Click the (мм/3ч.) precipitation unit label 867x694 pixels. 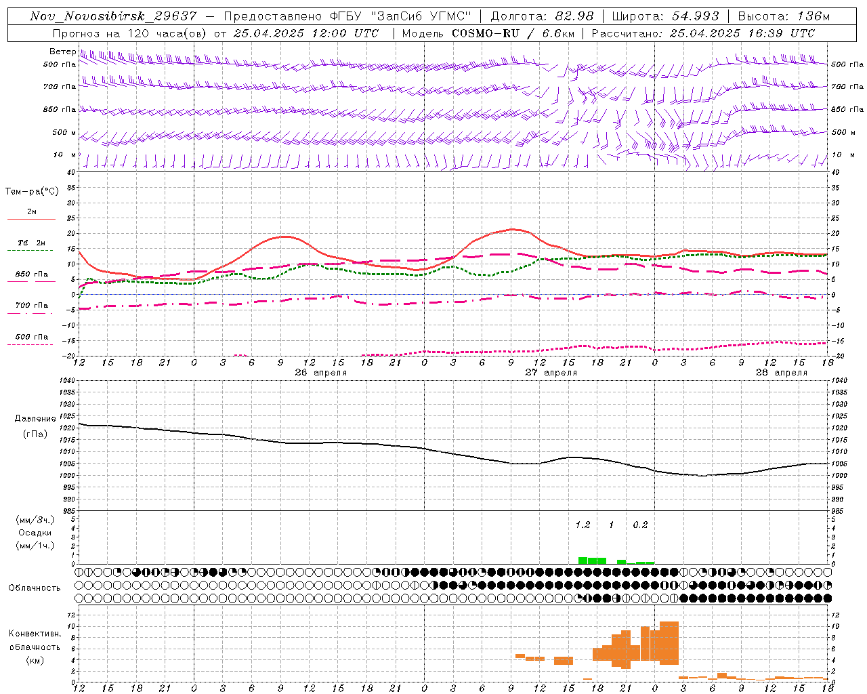35,520
